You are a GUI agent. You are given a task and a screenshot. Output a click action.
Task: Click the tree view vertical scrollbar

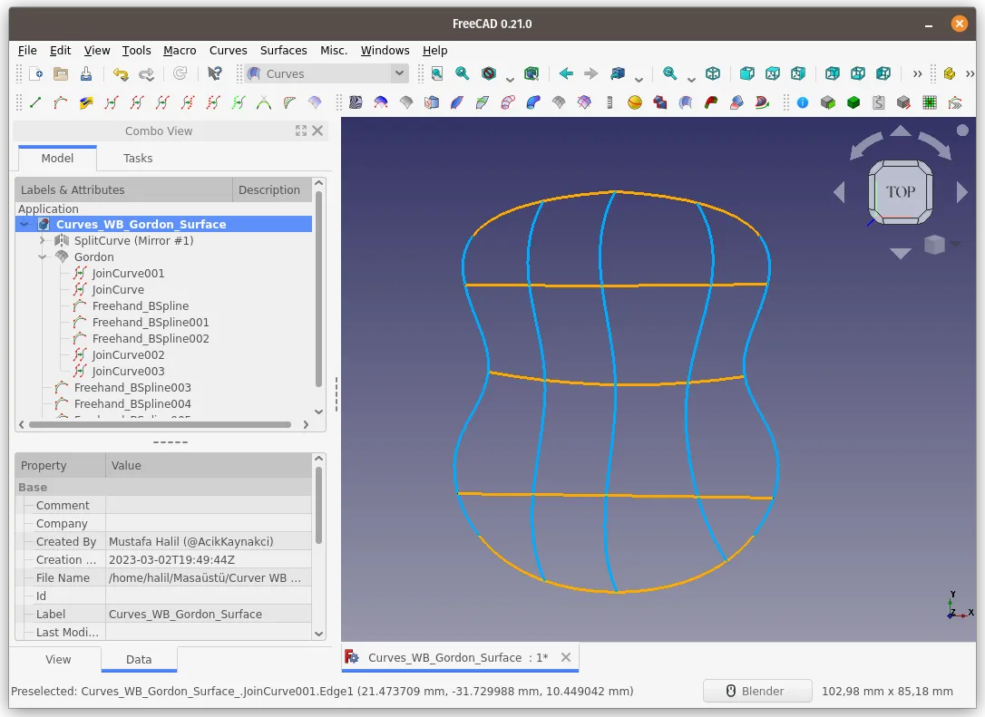pos(318,289)
